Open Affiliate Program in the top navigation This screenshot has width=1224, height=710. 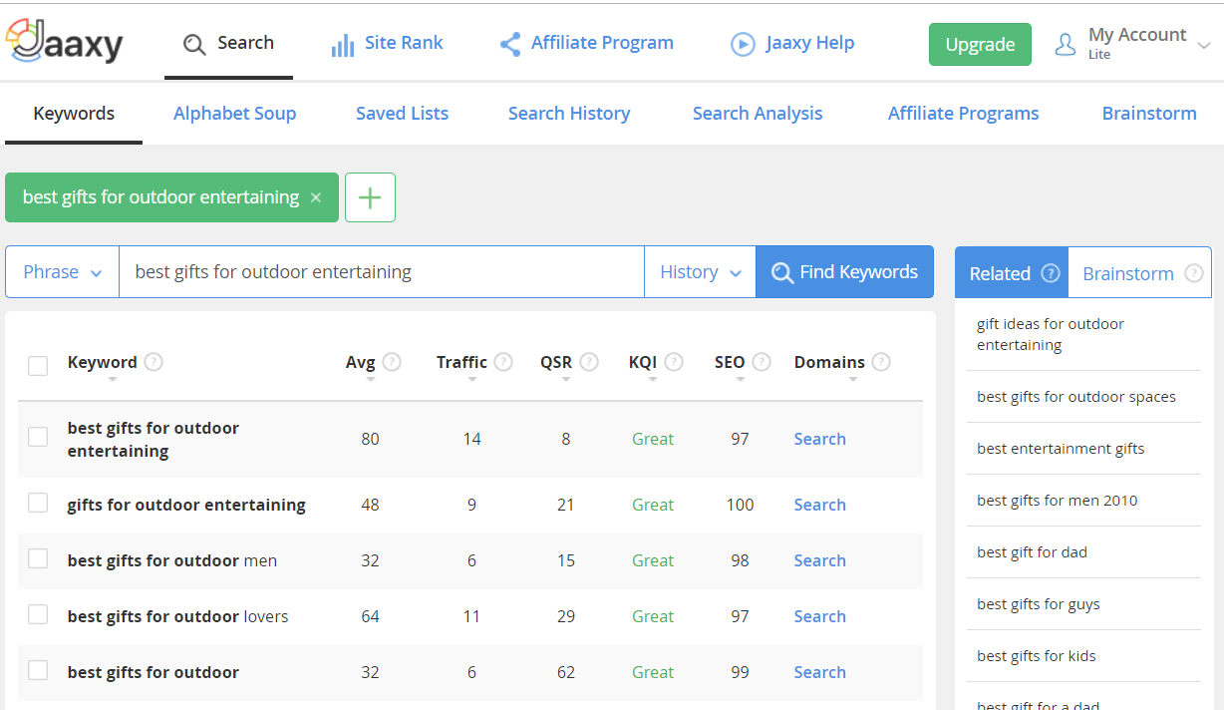click(x=586, y=44)
